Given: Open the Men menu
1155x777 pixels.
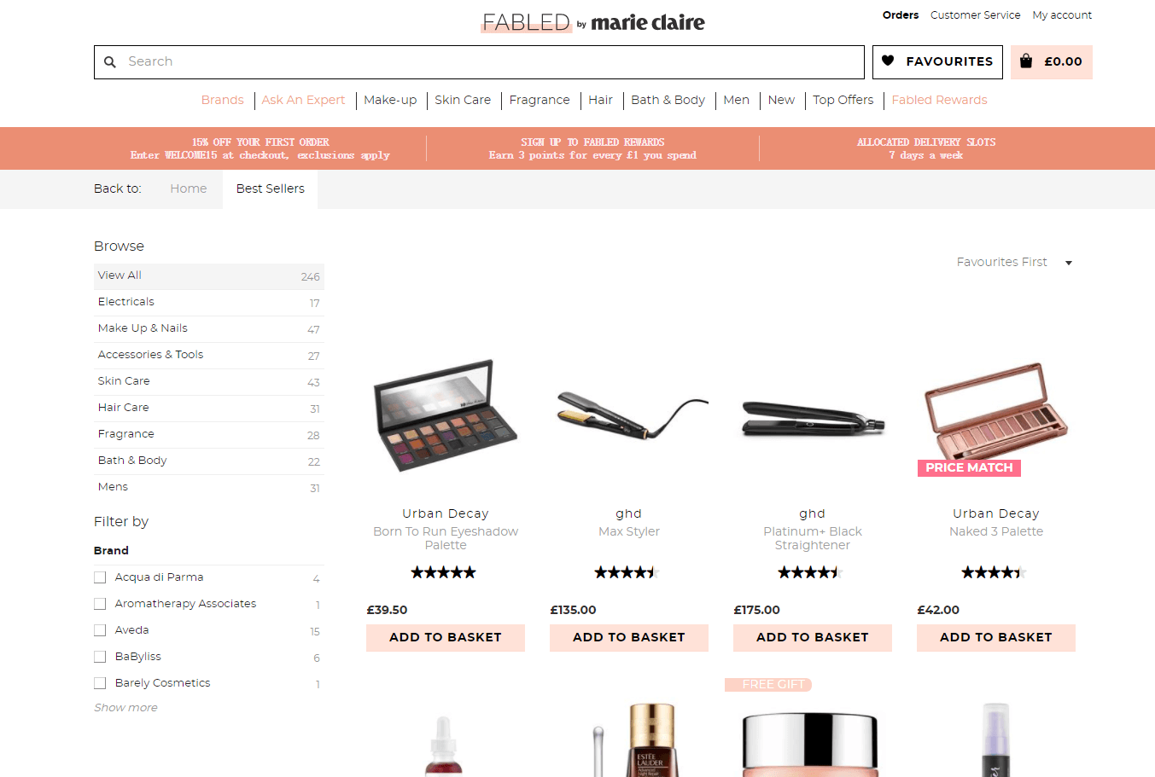Looking at the screenshot, I should click(736, 100).
